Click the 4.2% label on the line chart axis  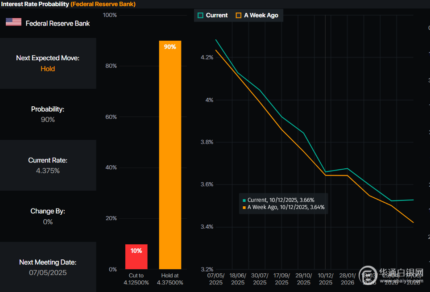207,57
